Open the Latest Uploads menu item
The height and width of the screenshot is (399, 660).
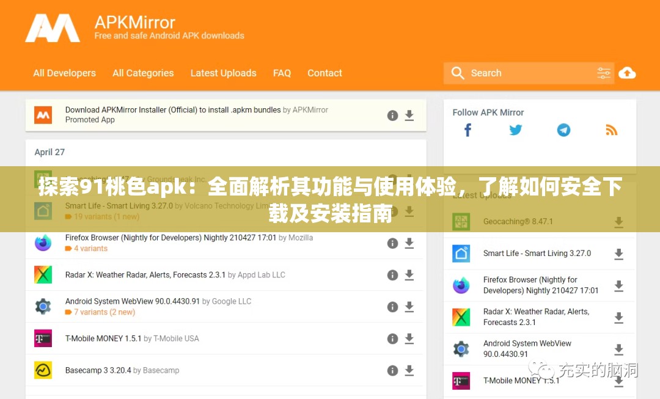pyautogui.click(x=223, y=73)
